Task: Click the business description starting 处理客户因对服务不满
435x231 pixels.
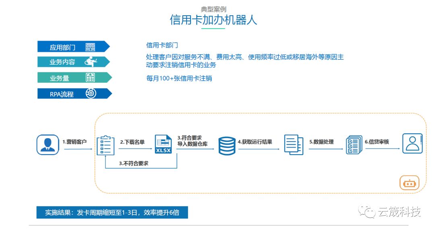Action: click(x=245, y=61)
